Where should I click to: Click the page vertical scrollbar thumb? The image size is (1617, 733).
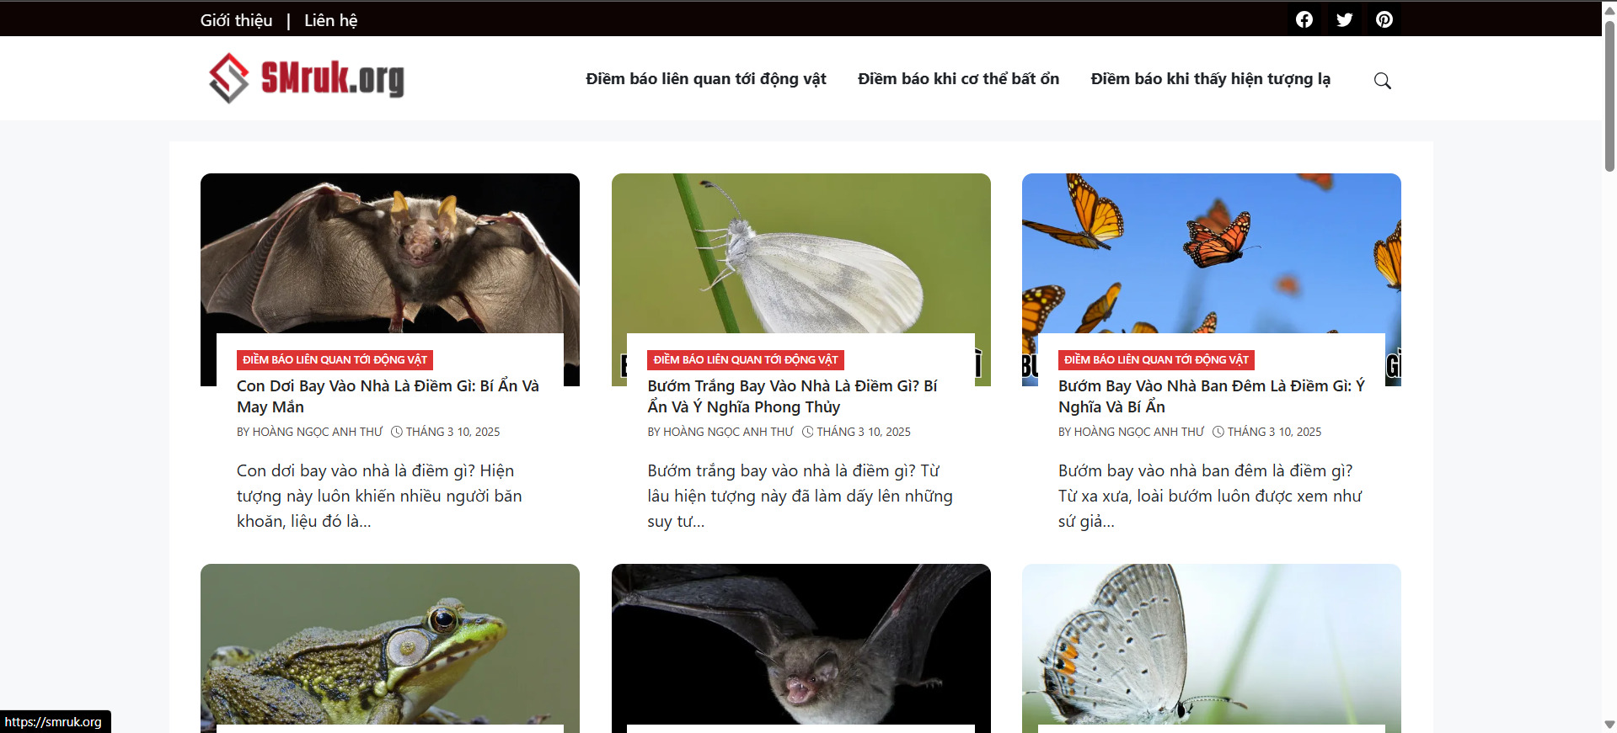pos(1609,93)
